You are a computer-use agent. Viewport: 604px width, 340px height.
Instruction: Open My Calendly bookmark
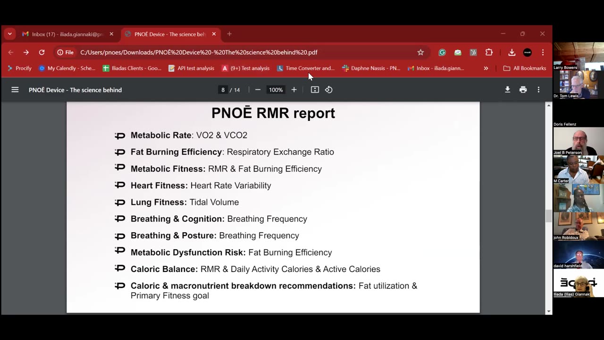click(x=67, y=68)
